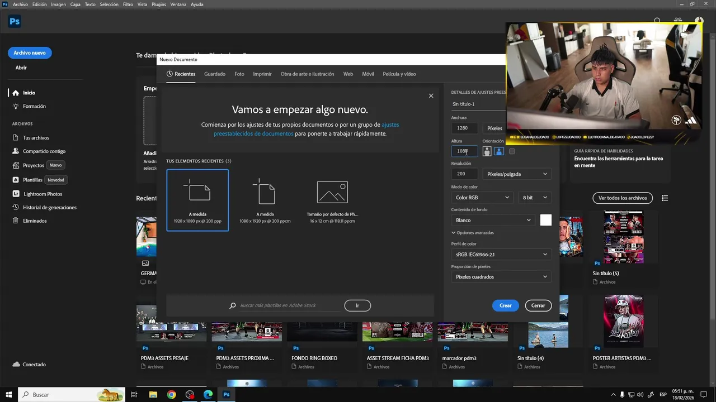Show hidden system tray icons
This screenshot has height=402, width=716.
(x=614, y=395)
